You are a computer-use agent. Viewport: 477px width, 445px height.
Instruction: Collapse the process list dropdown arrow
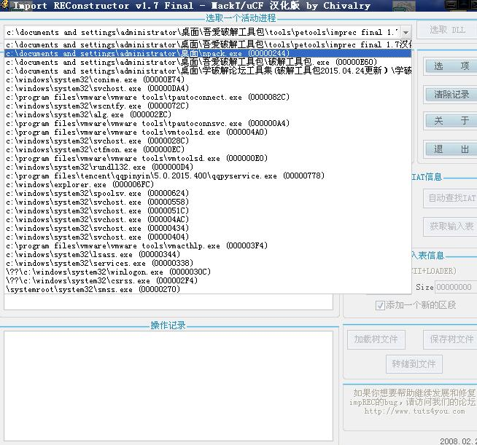pyautogui.click(x=406, y=32)
